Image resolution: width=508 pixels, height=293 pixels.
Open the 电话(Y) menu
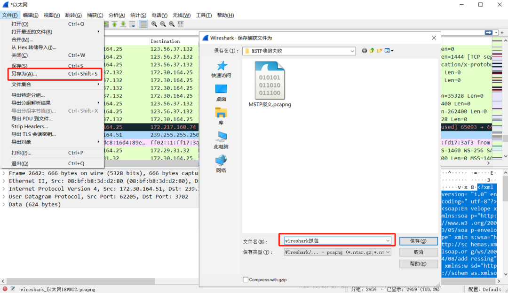[159, 15]
